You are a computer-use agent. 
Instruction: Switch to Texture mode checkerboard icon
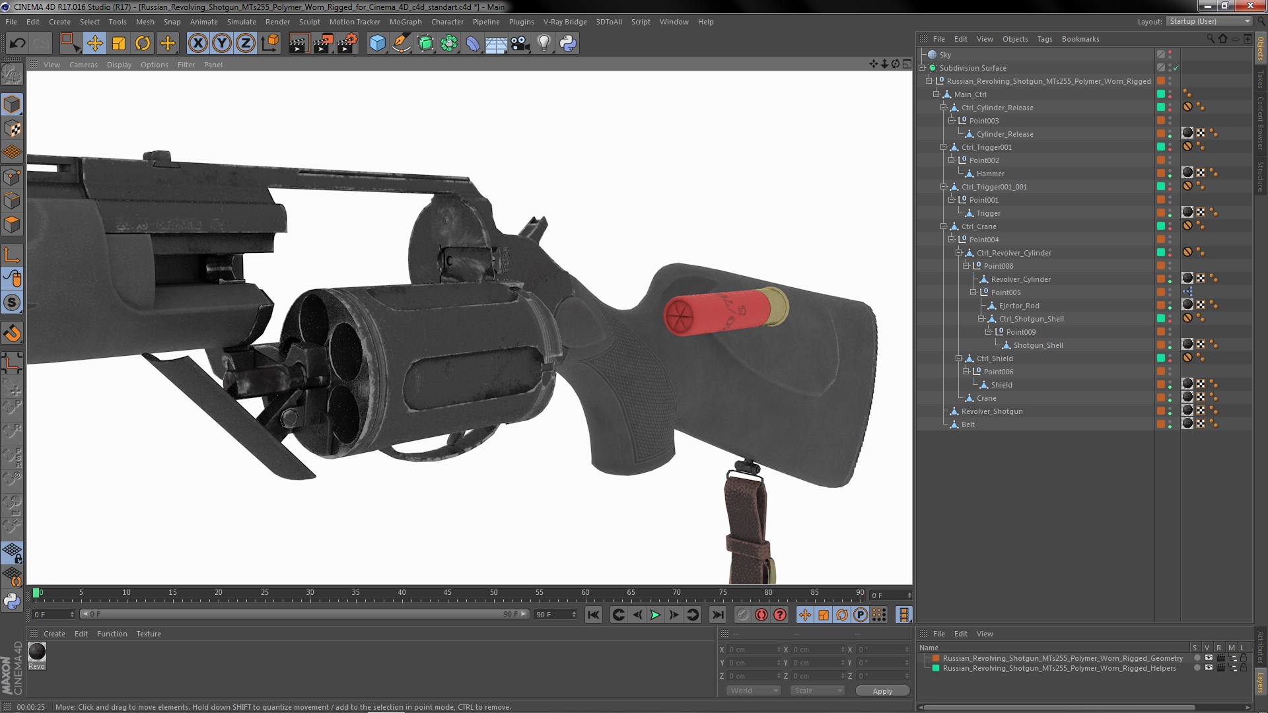[12, 128]
